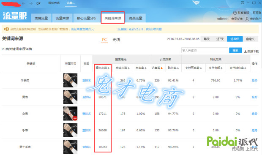Select the payment amount 796.00
Screen dimensions: 262x155
click(x=216, y=81)
